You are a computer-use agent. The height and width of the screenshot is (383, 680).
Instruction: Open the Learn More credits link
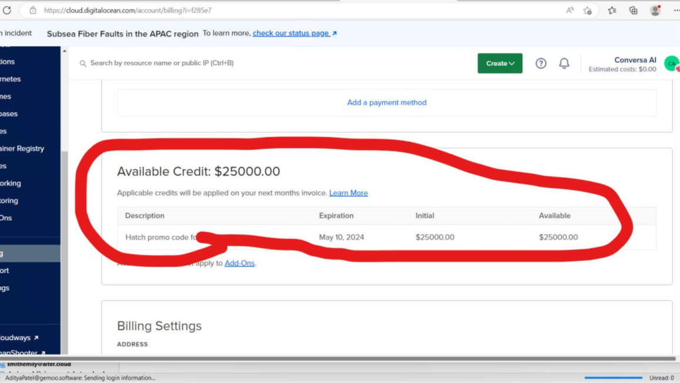348,193
